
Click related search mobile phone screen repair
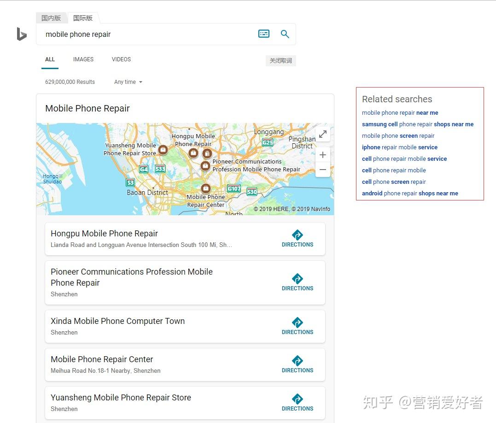pyautogui.click(x=398, y=136)
